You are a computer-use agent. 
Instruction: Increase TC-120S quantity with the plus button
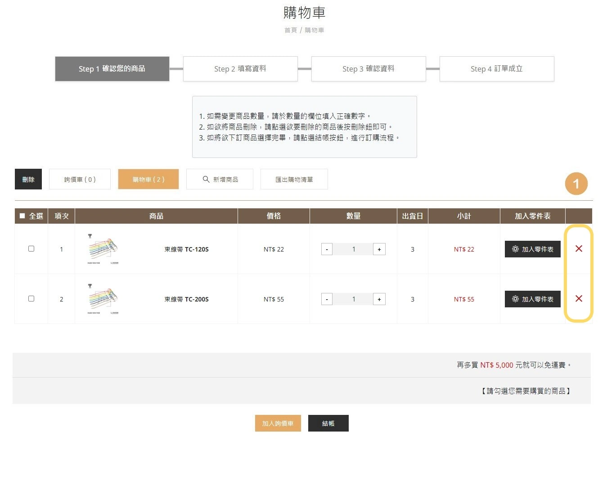[379, 249]
